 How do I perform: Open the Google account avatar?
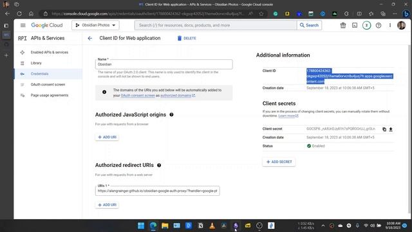tap(401, 25)
